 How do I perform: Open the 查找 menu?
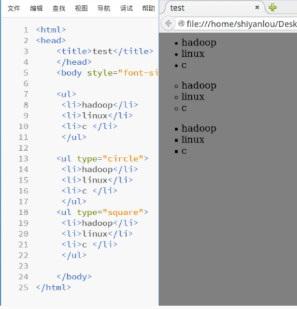coord(59,8)
